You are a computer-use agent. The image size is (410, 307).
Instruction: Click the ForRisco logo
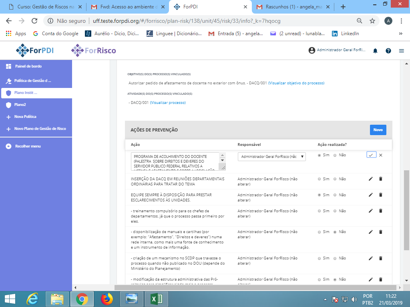coord(93,50)
